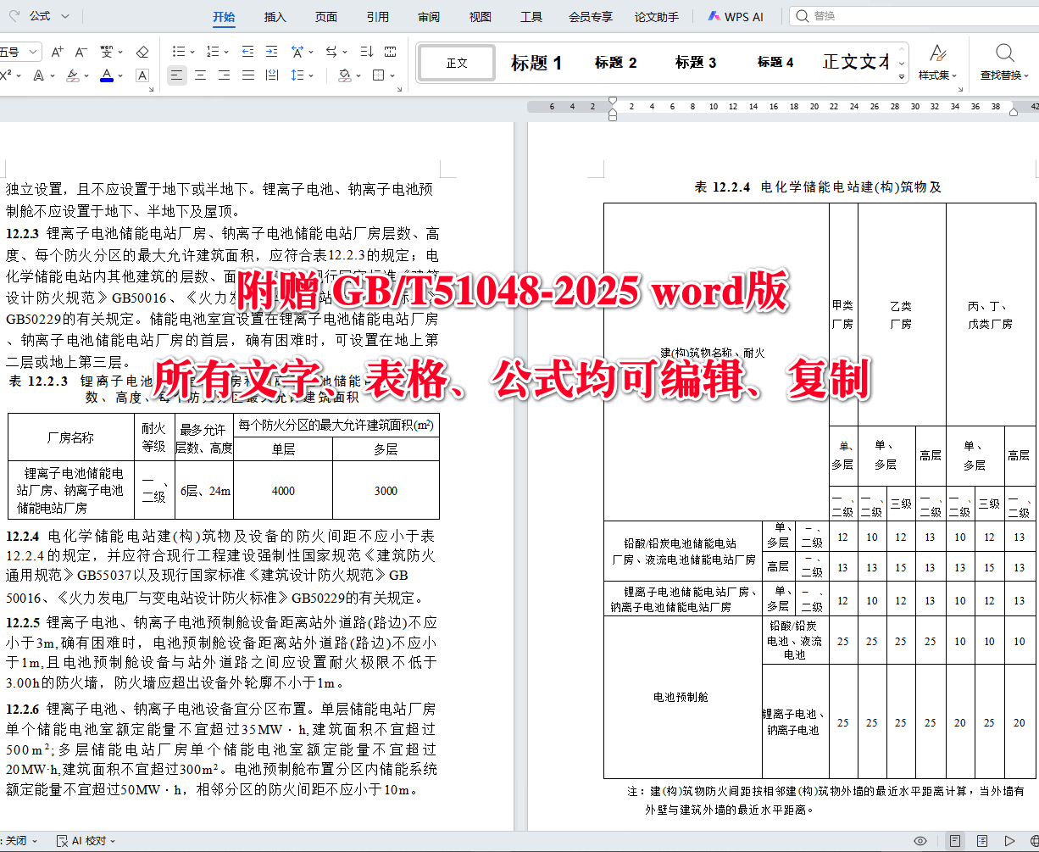The image size is (1039, 852).
Task: Open the 公式 quick access dropdown
Action: pos(49,16)
